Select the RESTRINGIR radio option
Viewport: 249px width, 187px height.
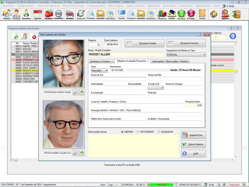[138, 132]
